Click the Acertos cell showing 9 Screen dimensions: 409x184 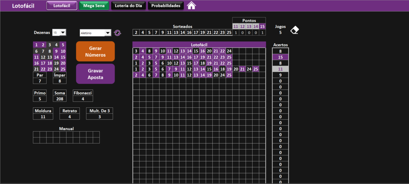click(280, 75)
